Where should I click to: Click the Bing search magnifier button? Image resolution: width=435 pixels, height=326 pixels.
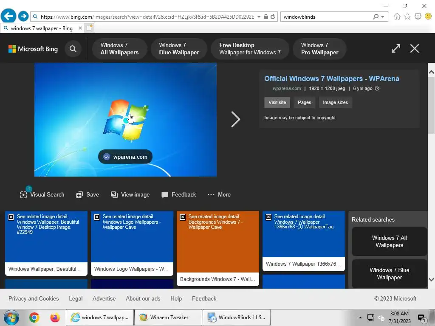[x=73, y=49]
